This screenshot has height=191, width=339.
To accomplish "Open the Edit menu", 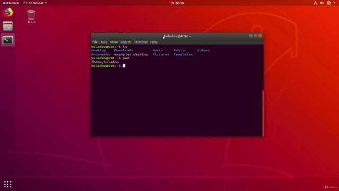I will tap(104, 42).
